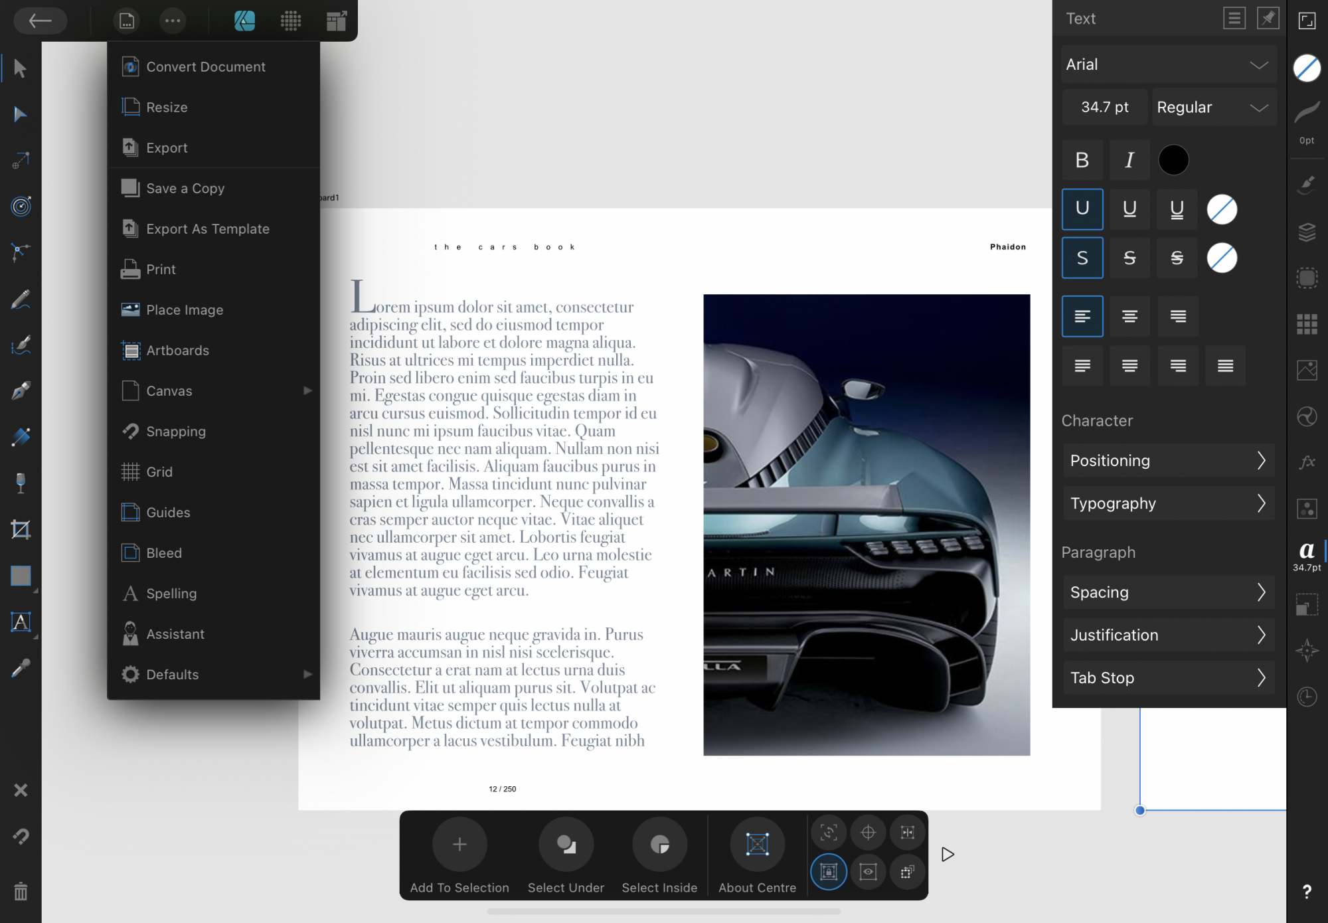Open the History studio clock icon

(1307, 697)
